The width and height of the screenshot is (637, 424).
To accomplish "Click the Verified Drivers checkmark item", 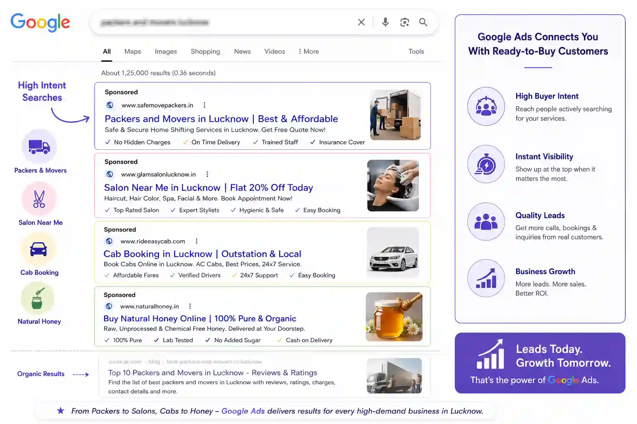I will [x=195, y=275].
